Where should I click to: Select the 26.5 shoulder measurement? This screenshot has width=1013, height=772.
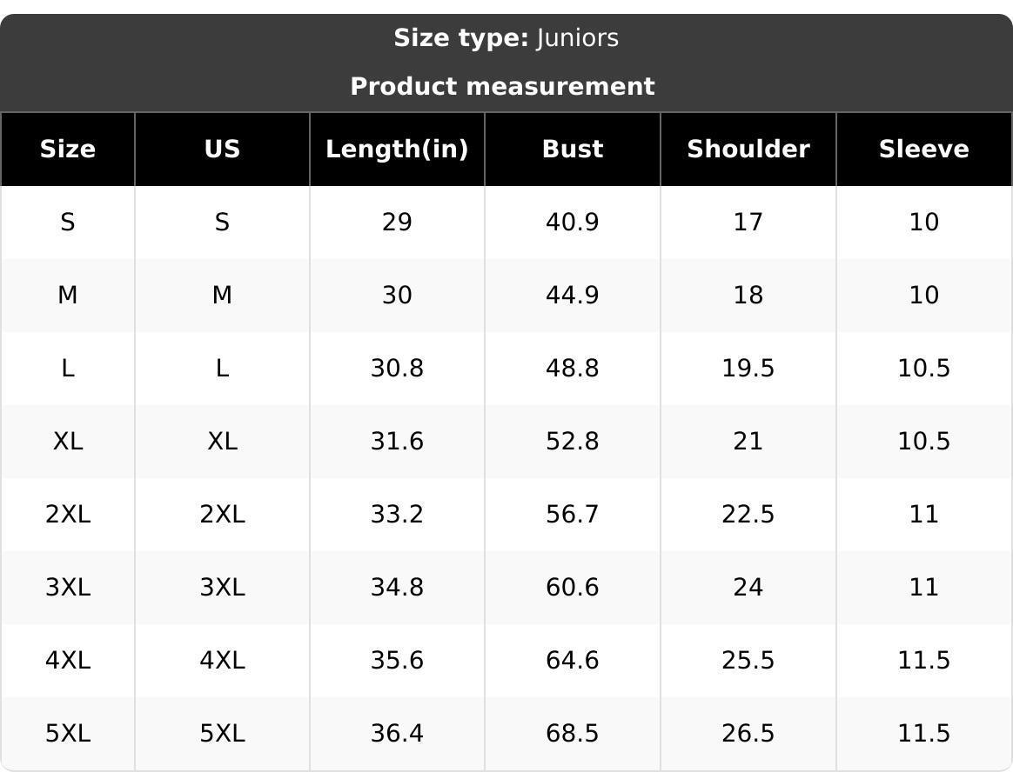[x=748, y=734]
